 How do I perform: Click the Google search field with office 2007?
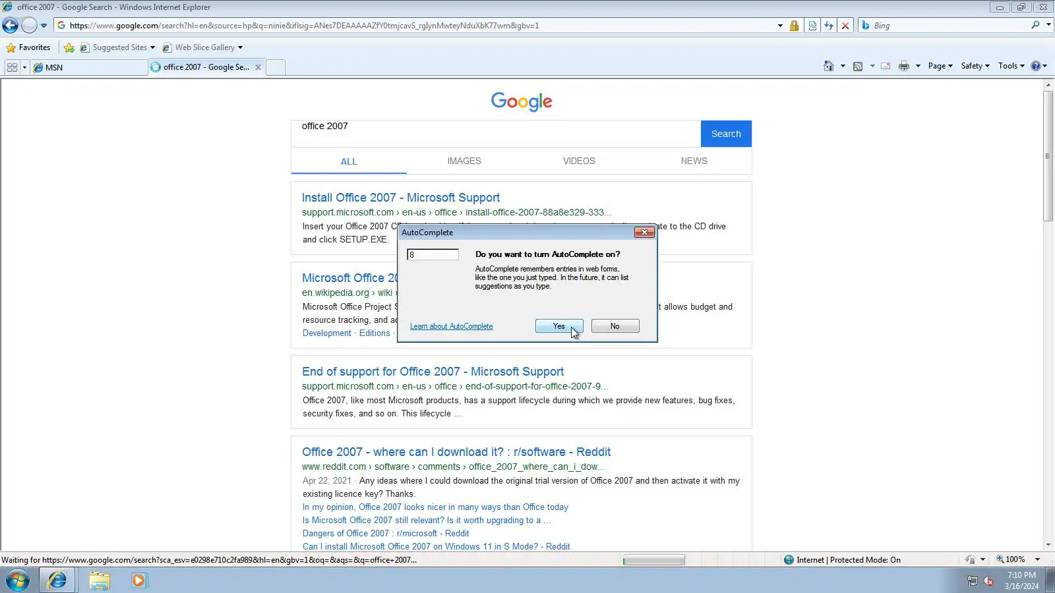pyautogui.click(x=496, y=134)
